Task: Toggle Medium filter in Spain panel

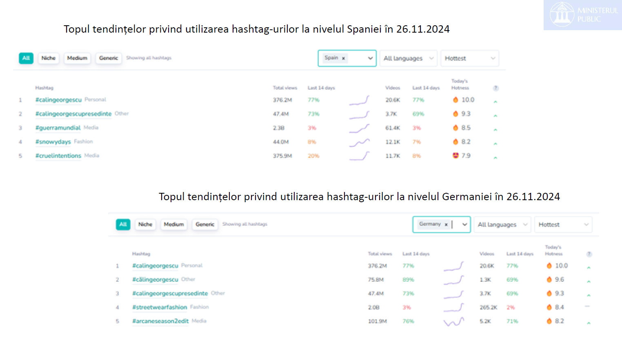Action: (x=77, y=58)
